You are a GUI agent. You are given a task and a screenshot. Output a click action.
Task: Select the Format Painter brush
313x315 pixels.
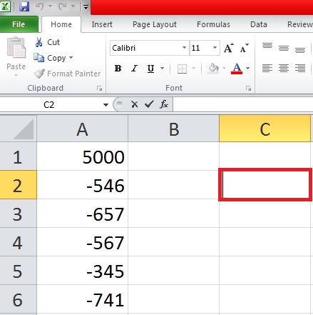click(x=39, y=74)
